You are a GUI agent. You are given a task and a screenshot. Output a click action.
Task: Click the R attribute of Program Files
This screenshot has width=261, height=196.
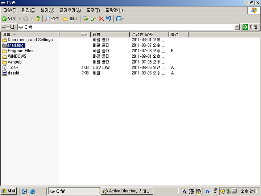pyautogui.click(x=172, y=51)
